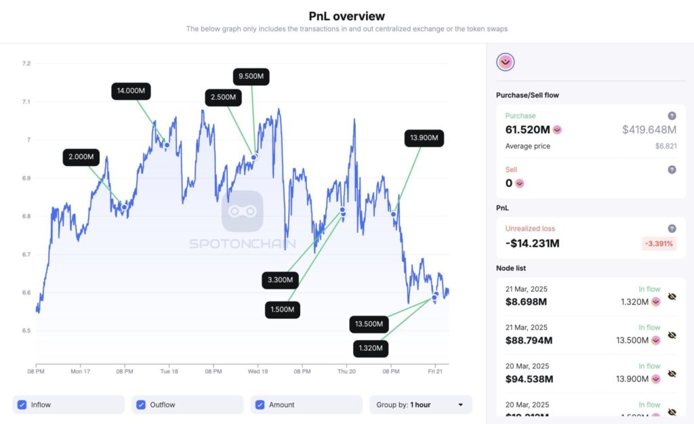This screenshot has height=424, width=694.
Task: Open the Group by 1 hour dropdown
Action: pos(420,404)
